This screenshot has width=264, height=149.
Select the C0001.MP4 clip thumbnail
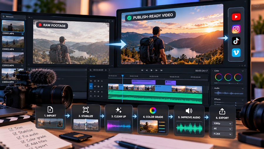pyautogui.click(x=13, y=26)
